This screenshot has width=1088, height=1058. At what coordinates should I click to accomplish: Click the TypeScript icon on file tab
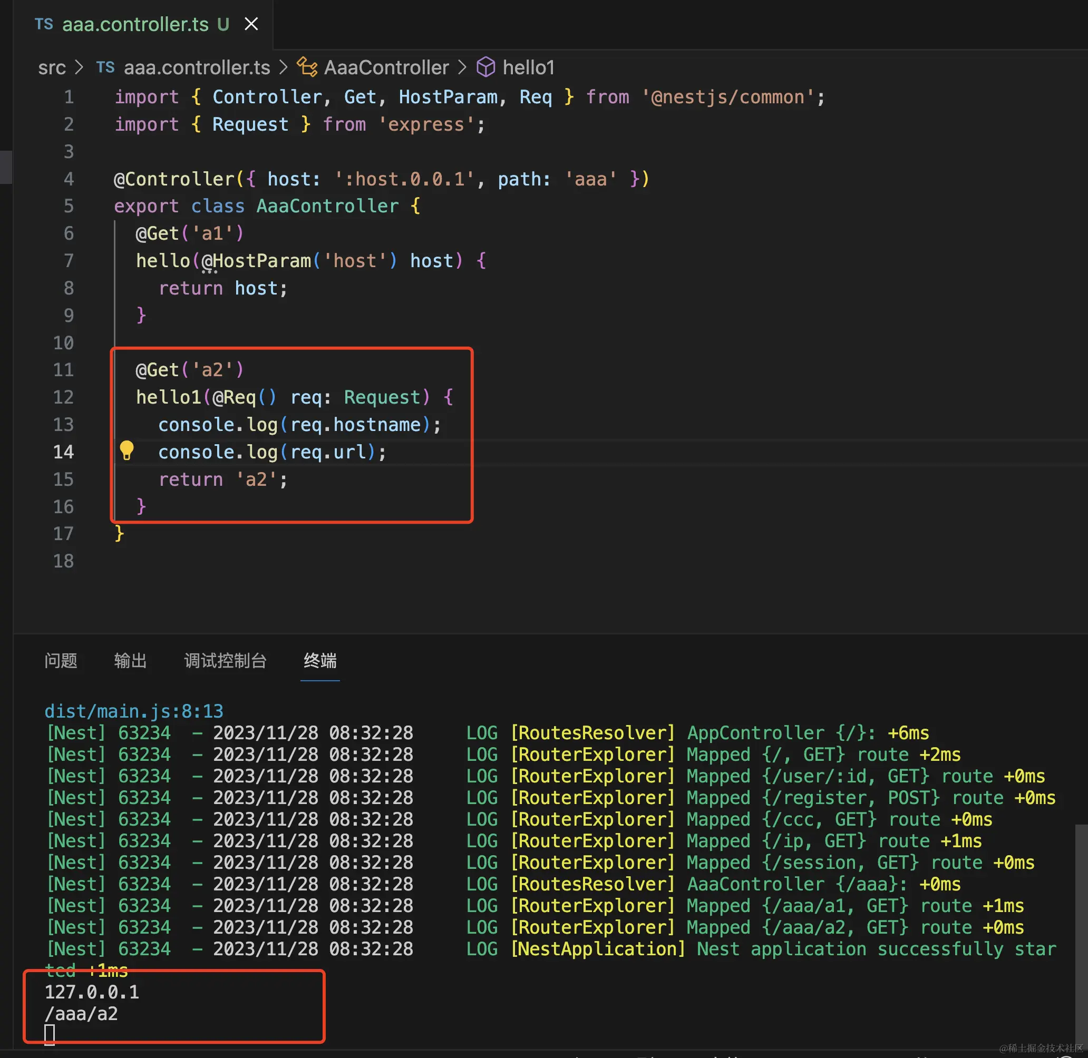[x=44, y=24]
